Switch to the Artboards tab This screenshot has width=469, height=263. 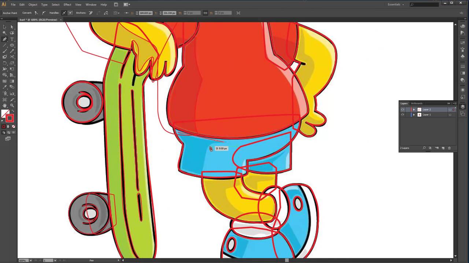[417, 103]
